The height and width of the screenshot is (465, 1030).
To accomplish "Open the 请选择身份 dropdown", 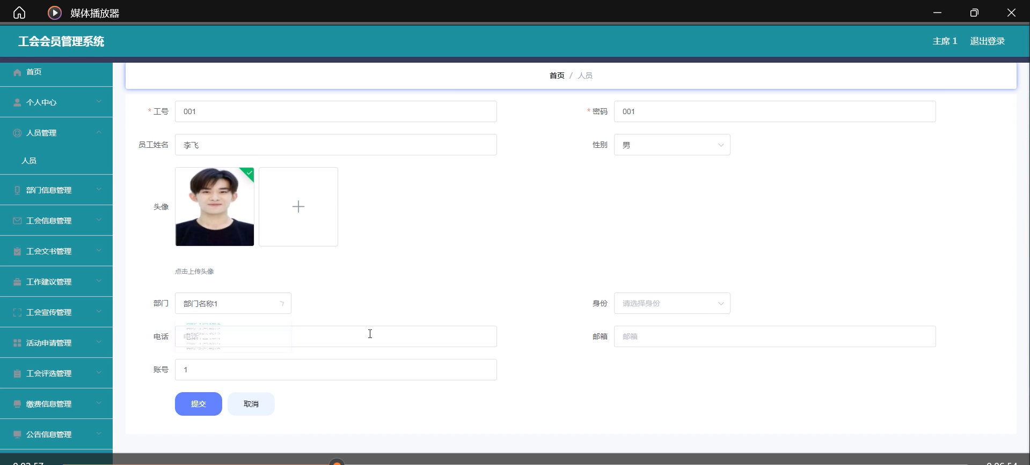I will (672, 303).
